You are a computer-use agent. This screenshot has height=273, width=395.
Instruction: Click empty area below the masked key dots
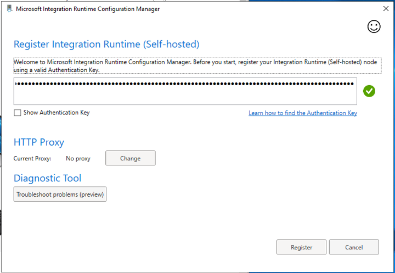point(185,97)
